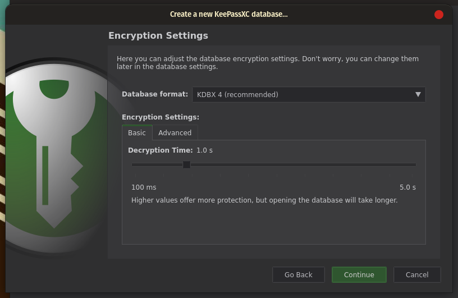Cancel the new database wizard
Screen dimensions: 458x298
click(417, 274)
